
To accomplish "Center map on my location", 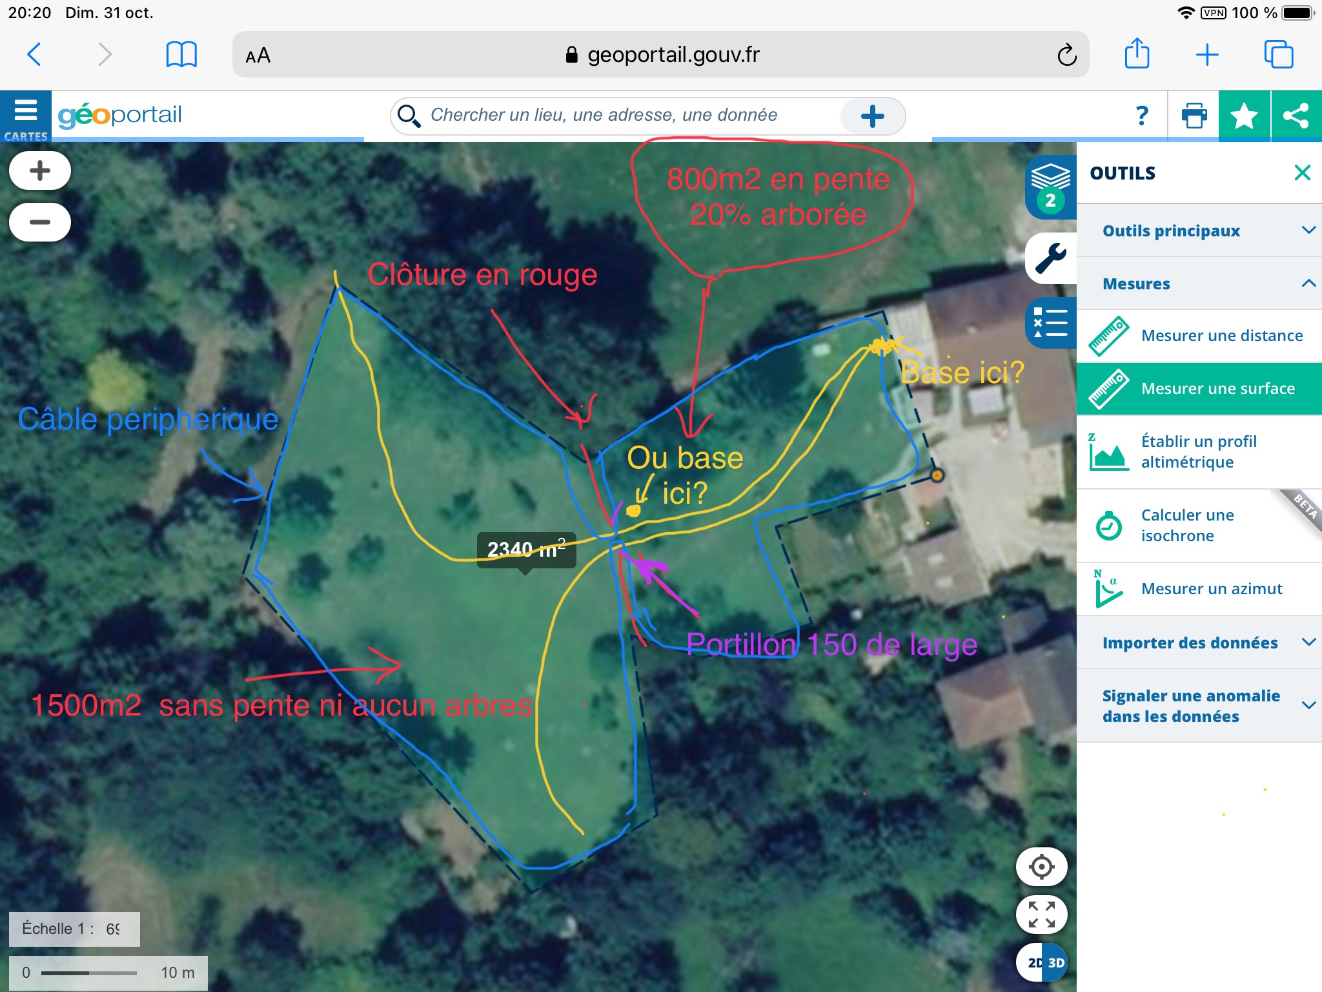I will [x=1041, y=867].
